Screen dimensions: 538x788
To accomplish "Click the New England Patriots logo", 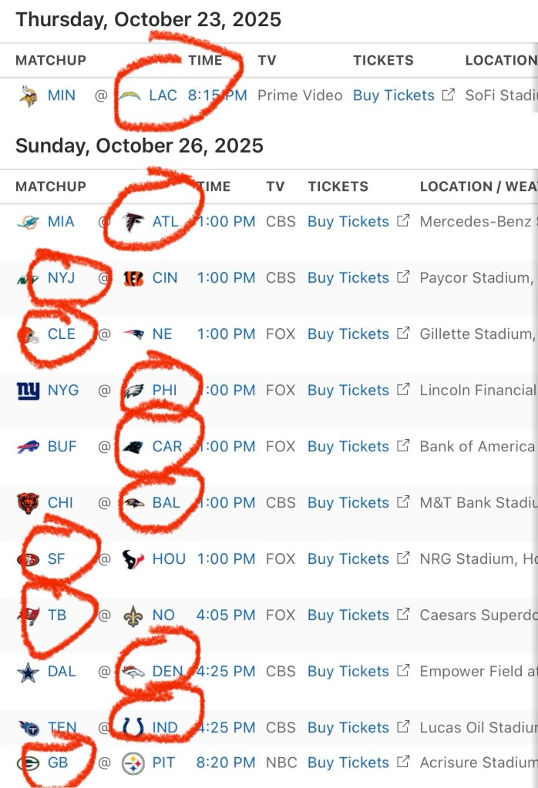I will point(133,334).
